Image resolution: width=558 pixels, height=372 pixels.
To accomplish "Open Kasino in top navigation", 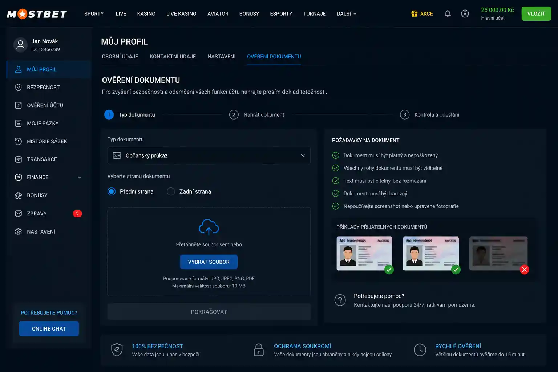I will [146, 14].
